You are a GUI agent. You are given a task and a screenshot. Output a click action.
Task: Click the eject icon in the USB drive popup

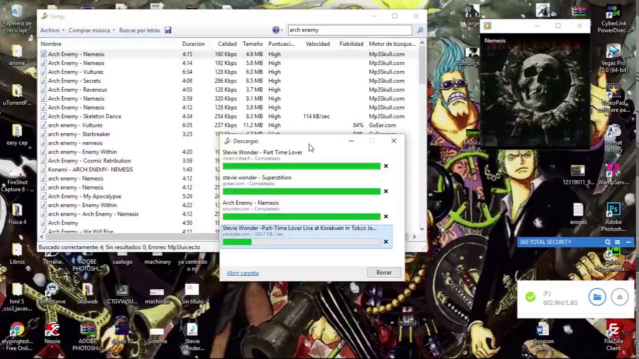tap(620, 297)
